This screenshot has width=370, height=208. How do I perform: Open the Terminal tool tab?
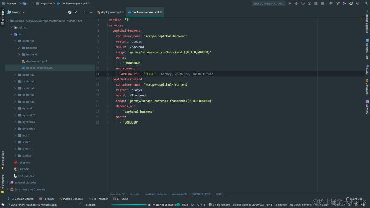(x=47, y=199)
